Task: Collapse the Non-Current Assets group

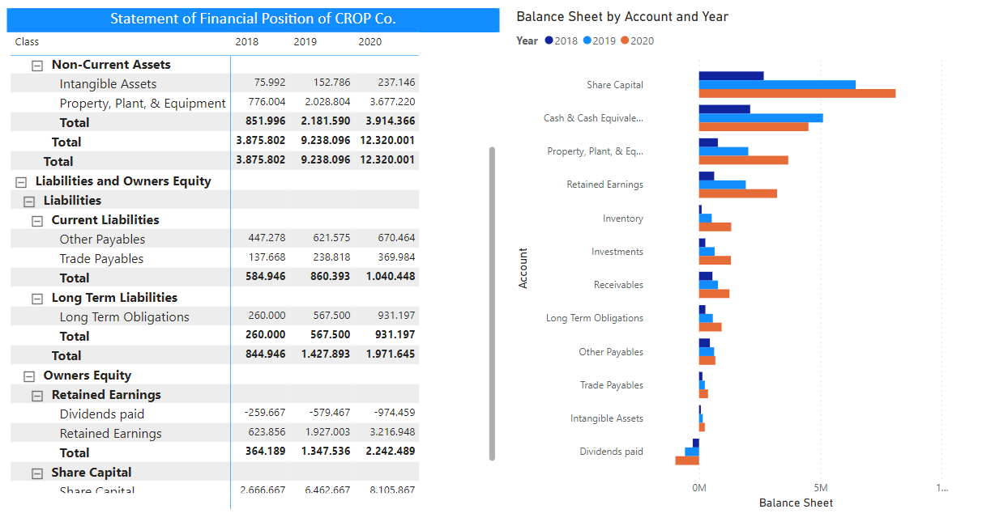Action: [37, 65]
